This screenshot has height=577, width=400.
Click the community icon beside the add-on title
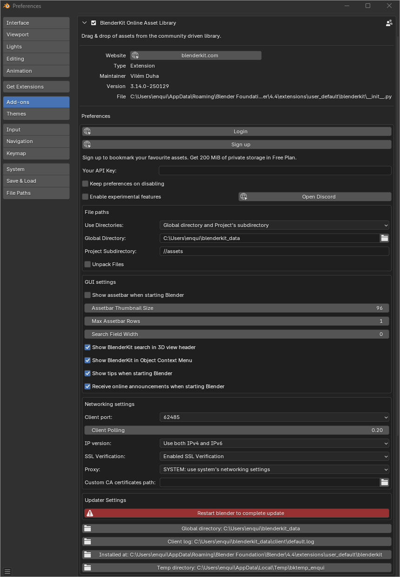coord(389,23)
